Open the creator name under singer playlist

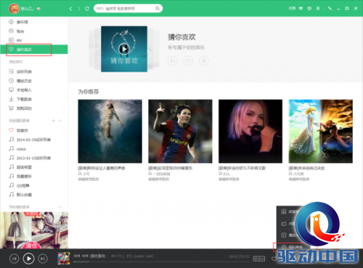(x=227, y=174)
